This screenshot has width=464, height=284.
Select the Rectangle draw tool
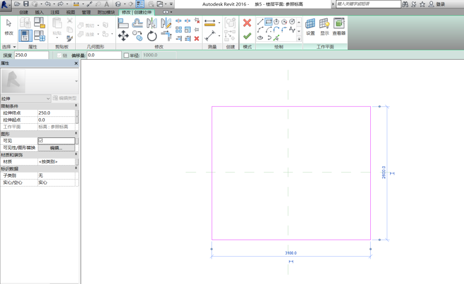pos(269,21)
